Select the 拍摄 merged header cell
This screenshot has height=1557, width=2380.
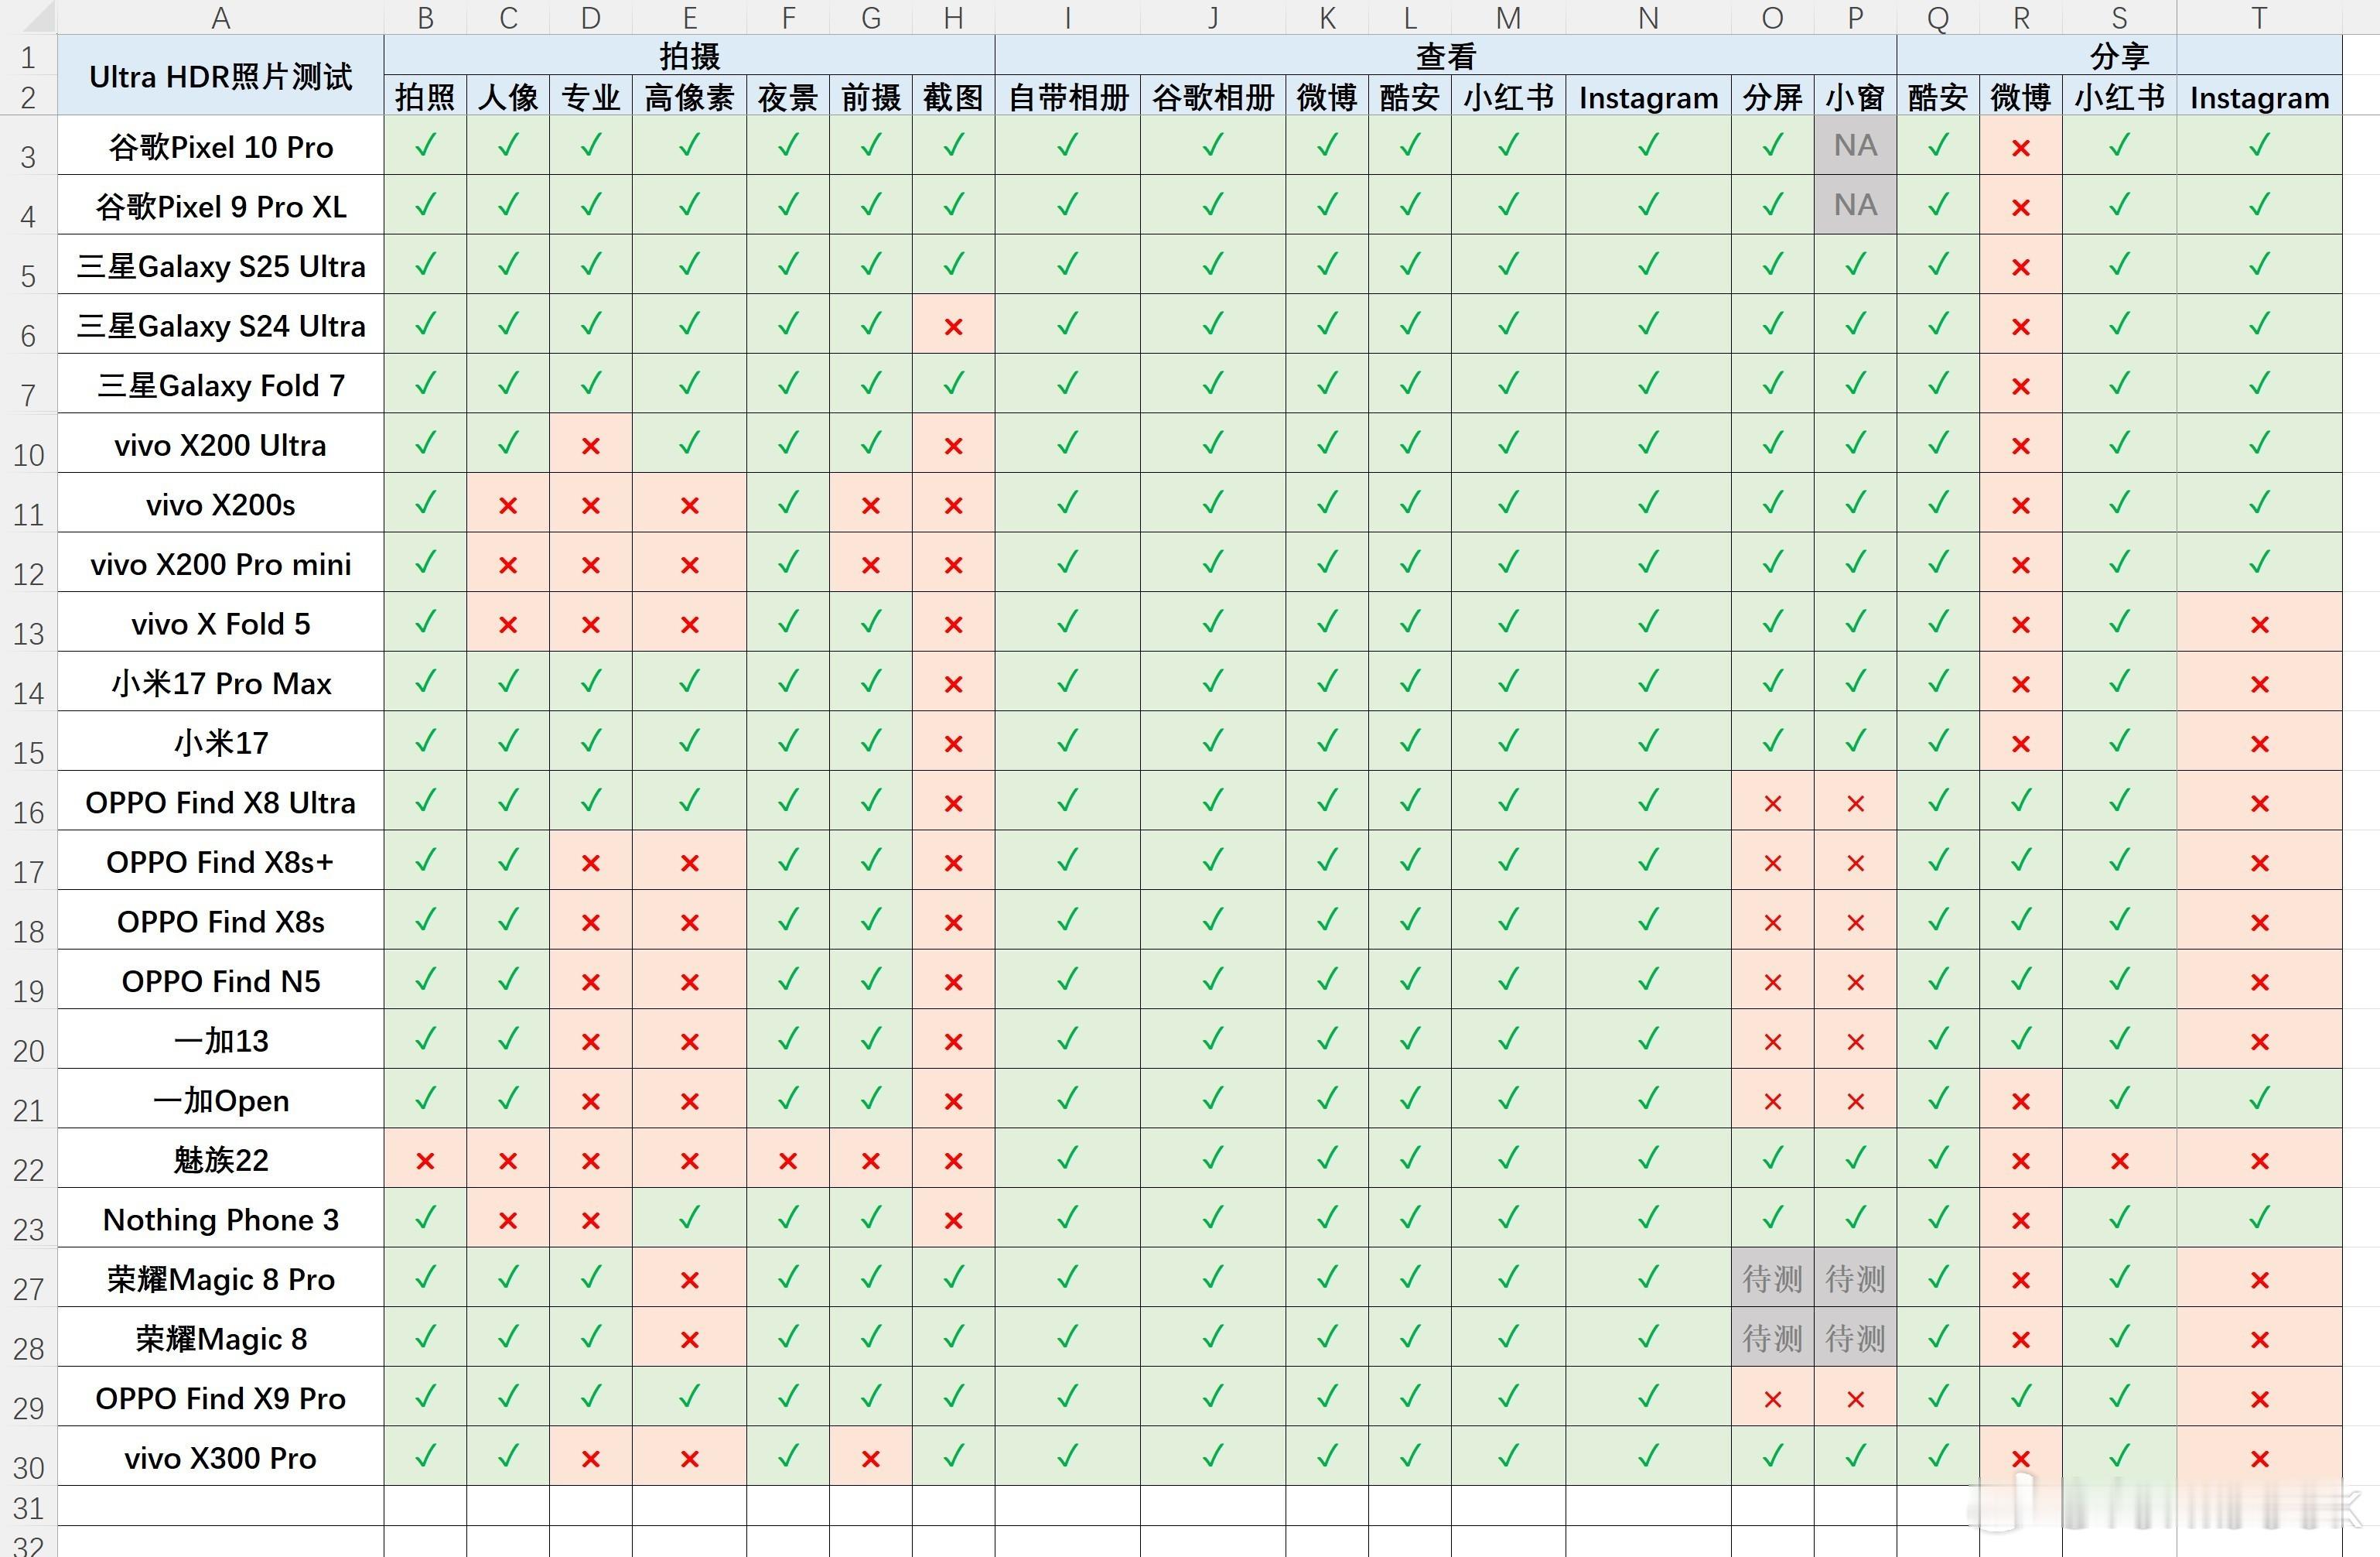pos(689,55)
